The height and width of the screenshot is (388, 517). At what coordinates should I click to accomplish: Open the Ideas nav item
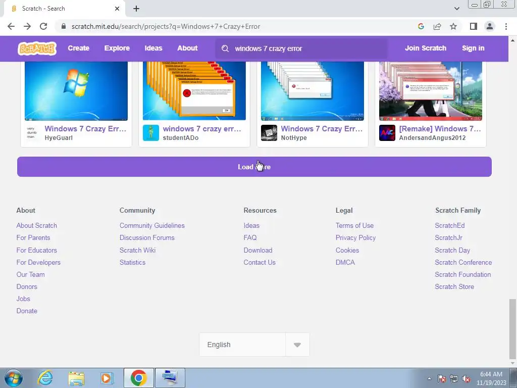[x=153, y=48]
